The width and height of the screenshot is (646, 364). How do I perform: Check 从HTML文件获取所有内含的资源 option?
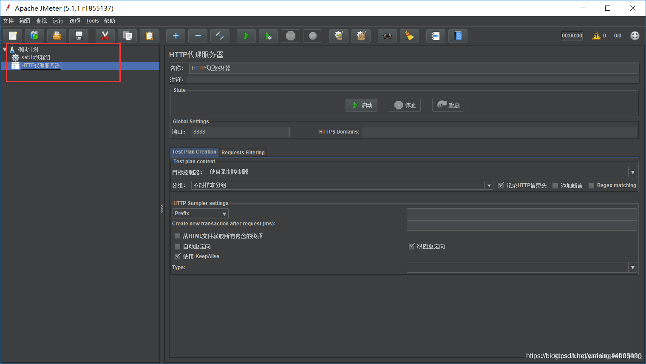click(178, 236)
